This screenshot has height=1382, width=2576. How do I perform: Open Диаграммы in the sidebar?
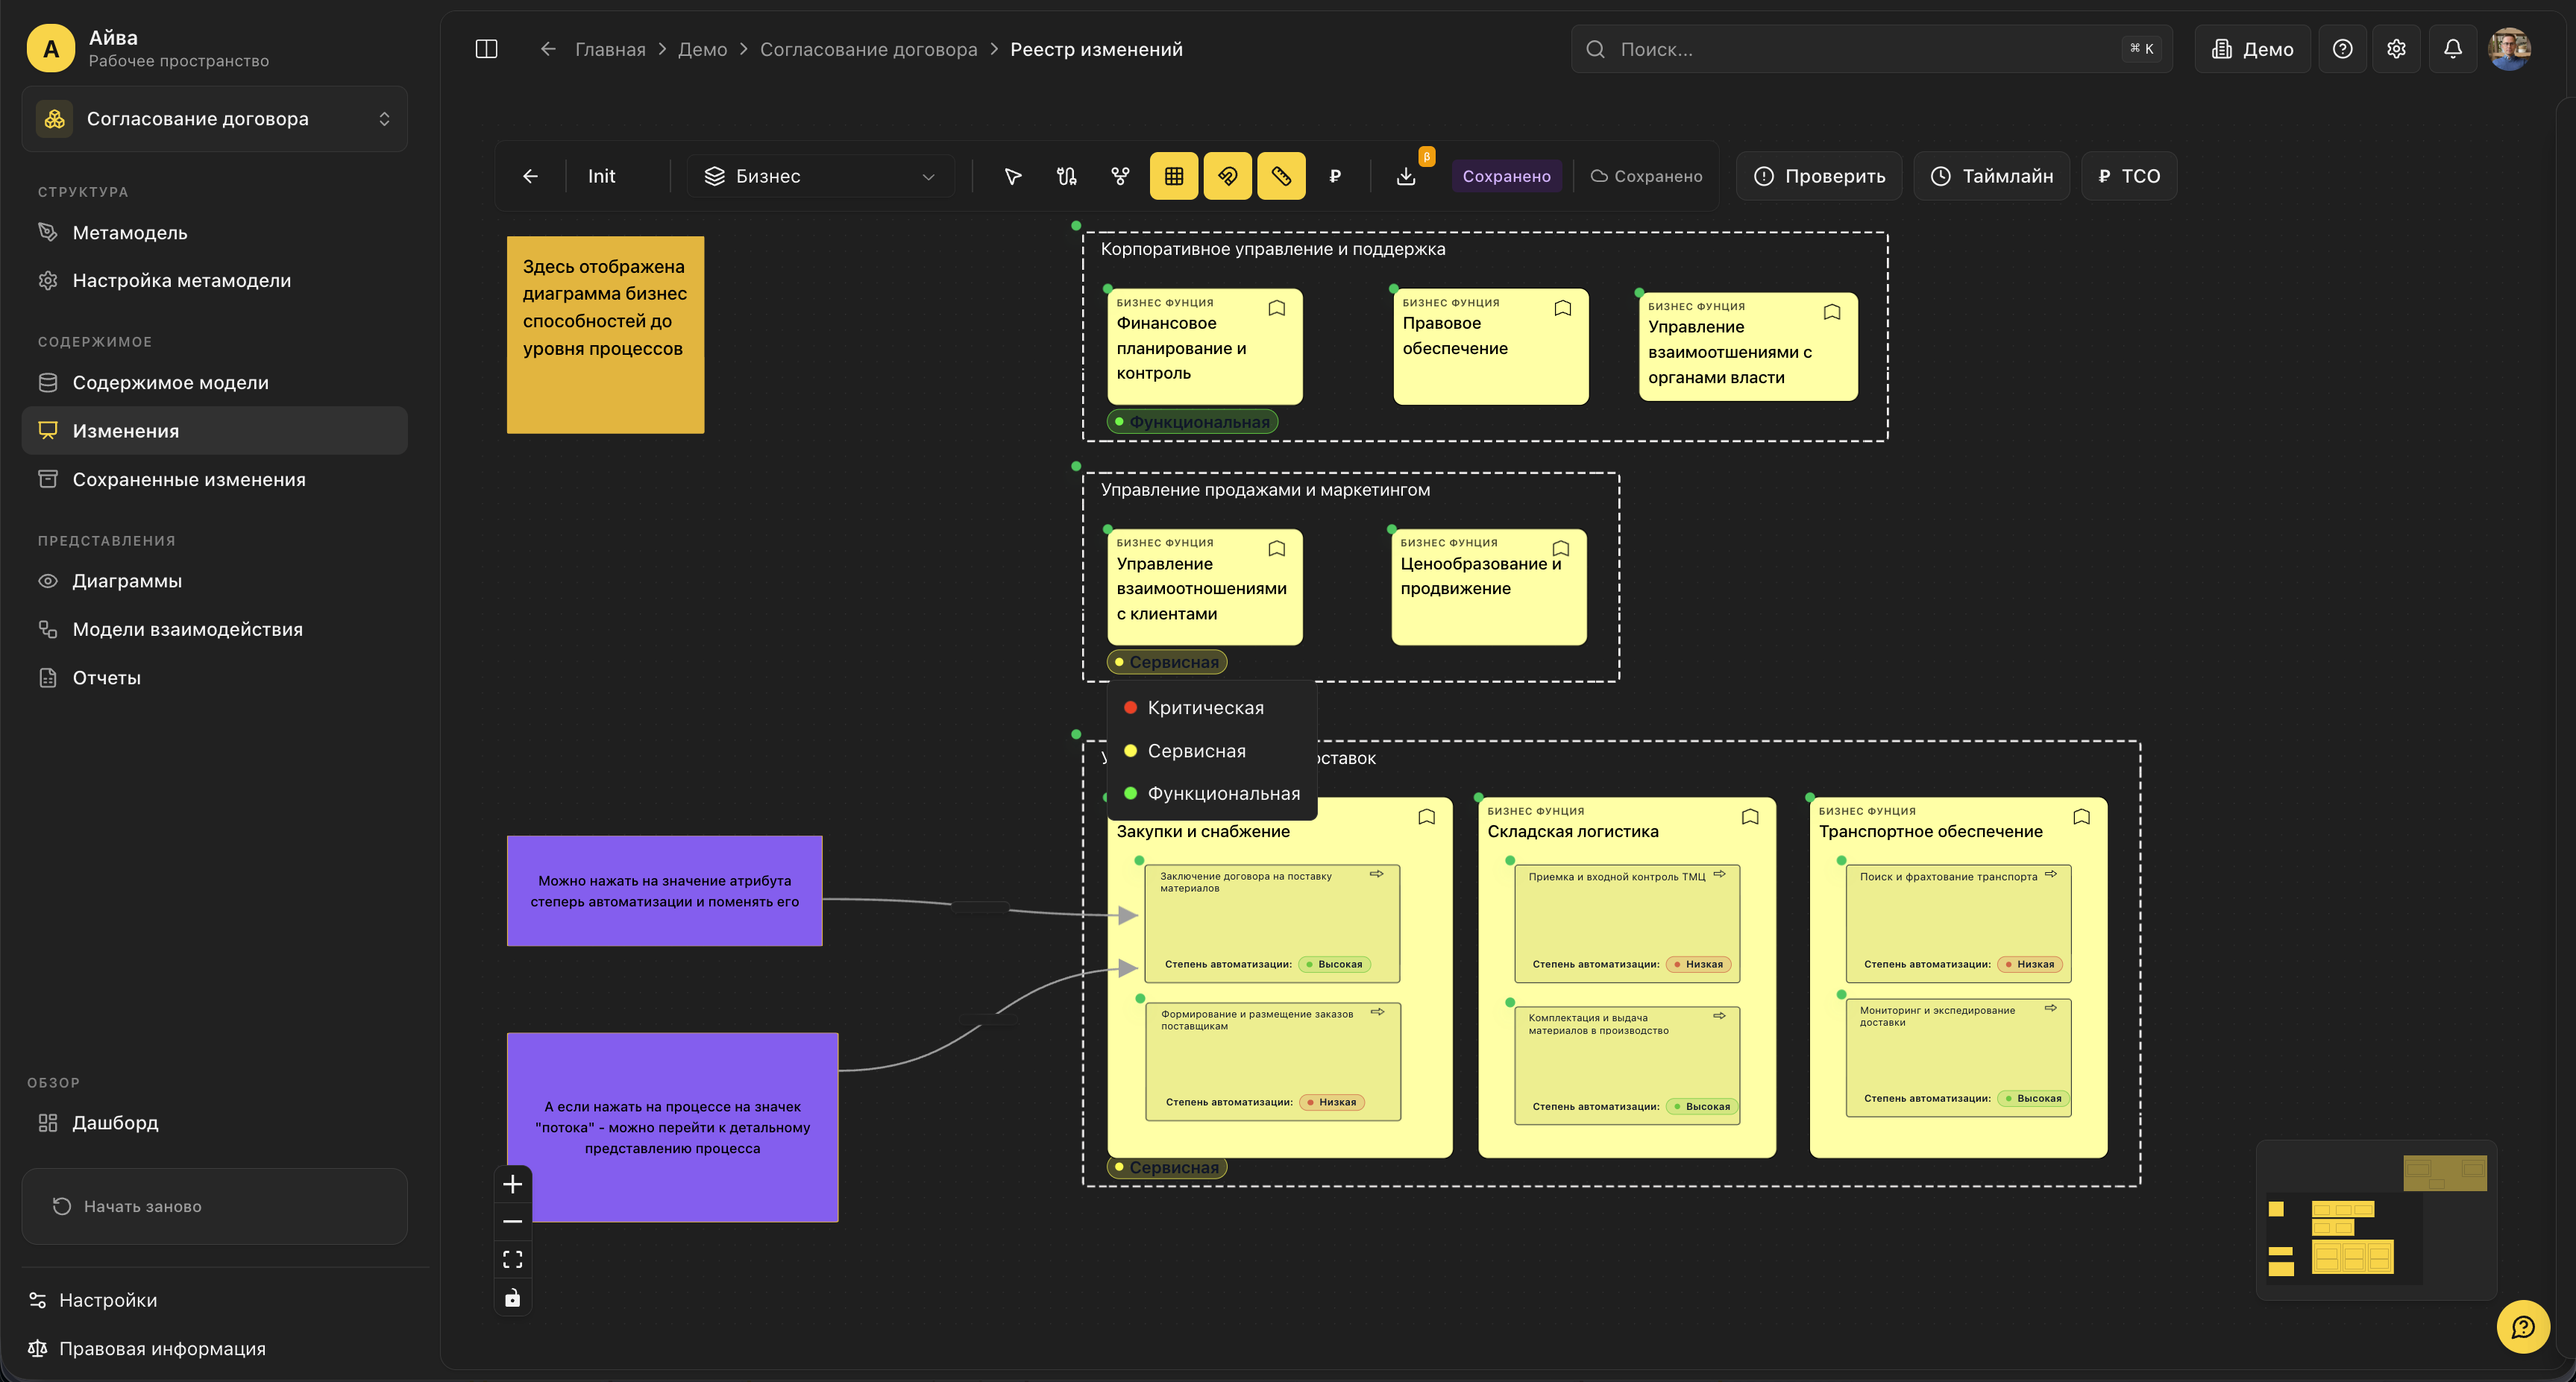[x=215, y=581]
